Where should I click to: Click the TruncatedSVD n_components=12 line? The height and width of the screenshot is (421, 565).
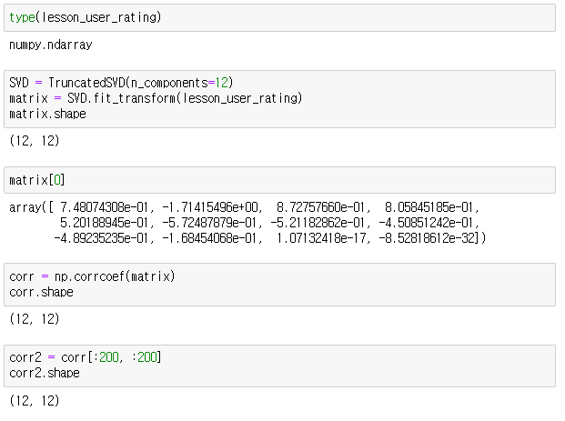pos(121,83)
